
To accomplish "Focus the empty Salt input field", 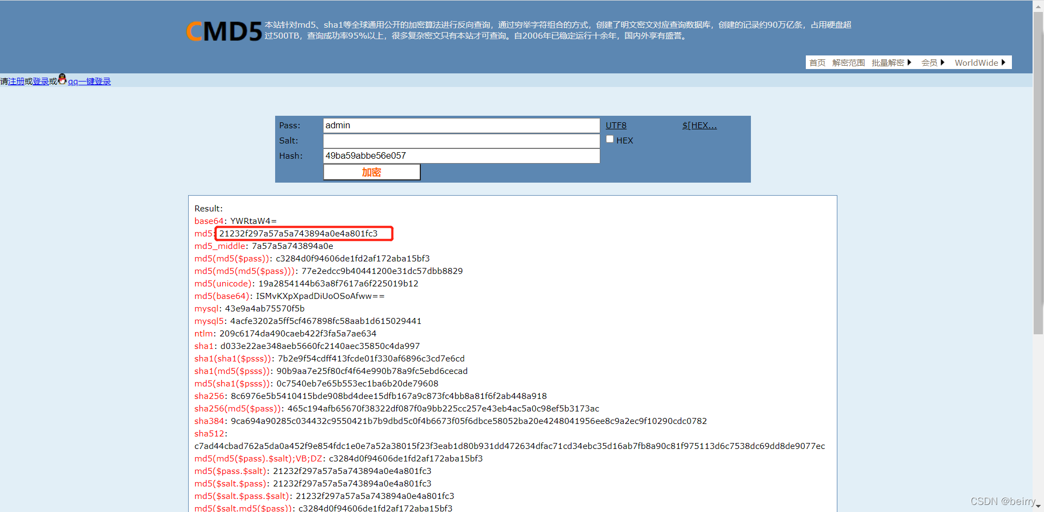I will coord(461,141).
